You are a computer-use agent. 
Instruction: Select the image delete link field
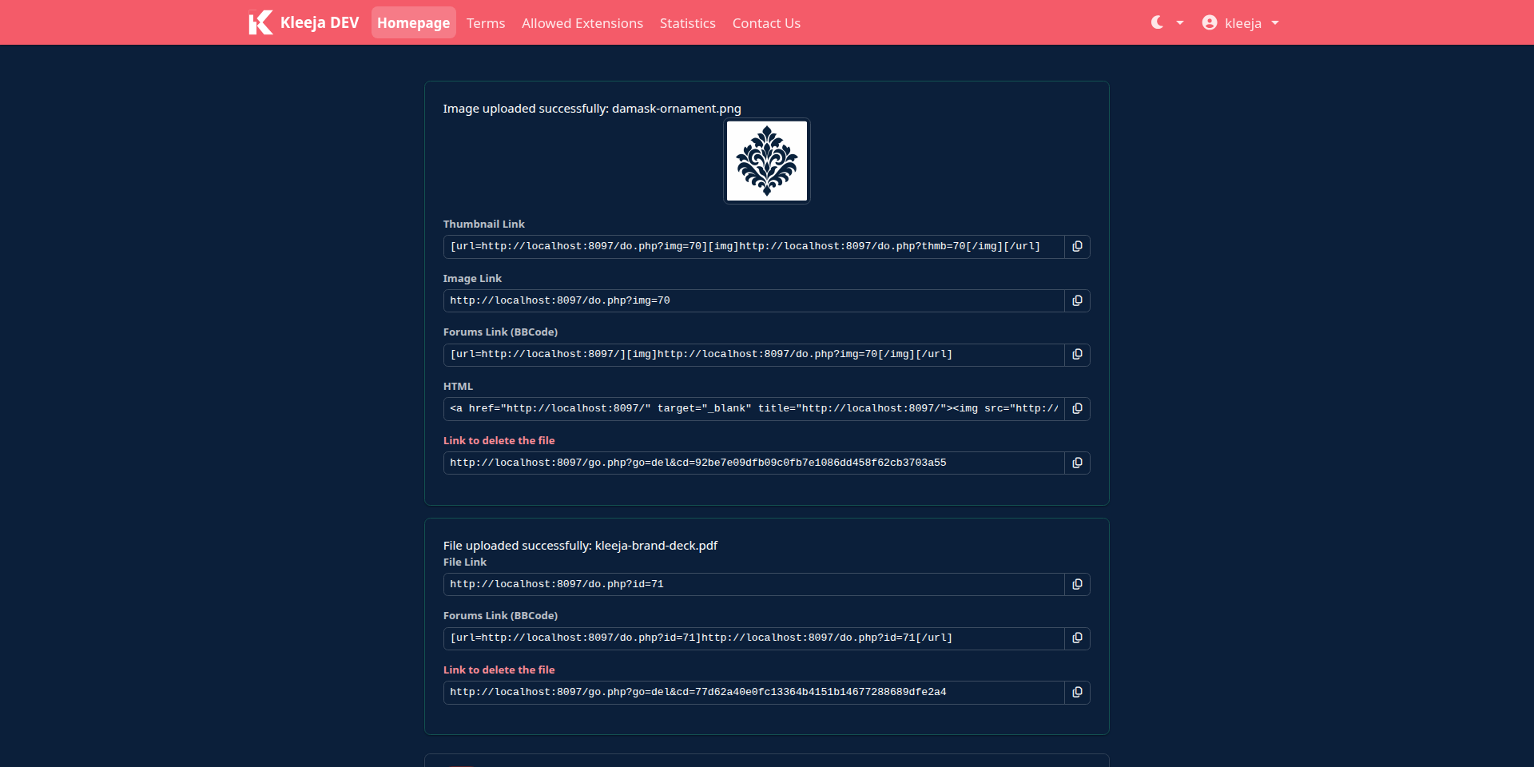753,463
